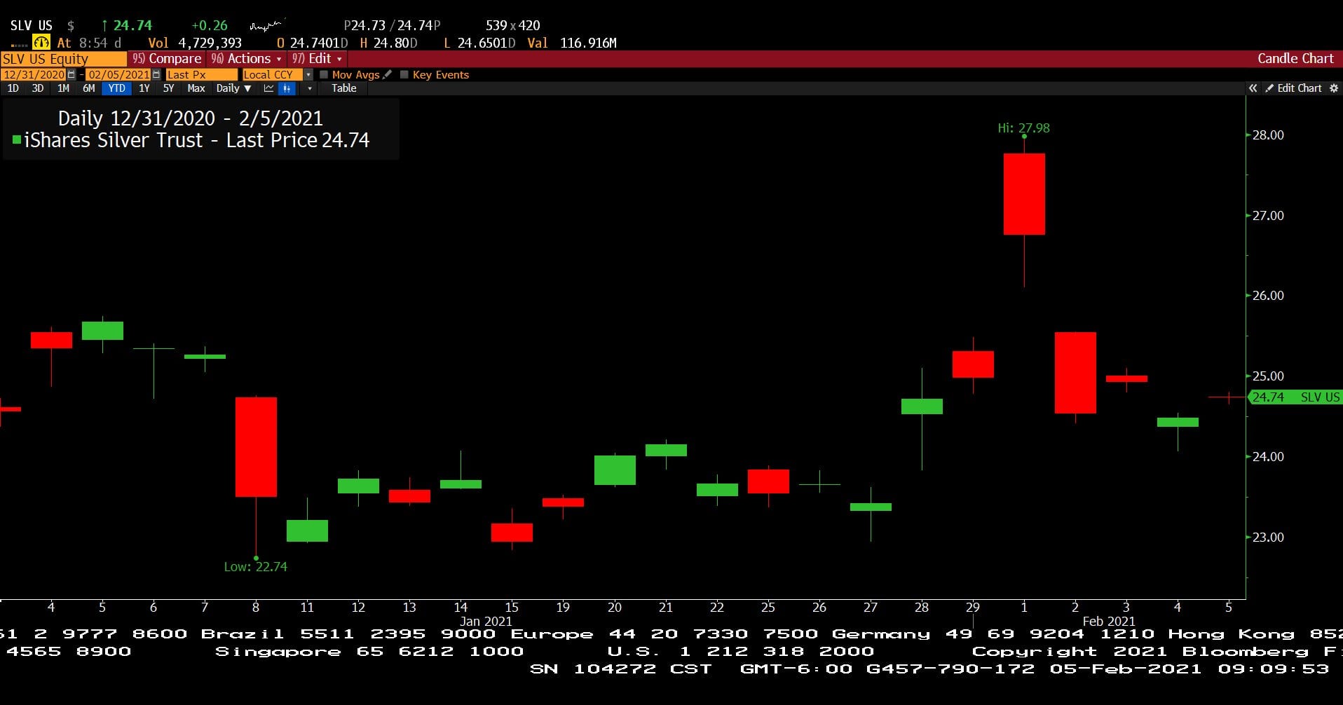This screenshot has width=1343, height=705.
Task: Open the Table view
Action: pyautogui.click(x=344, y=88)
